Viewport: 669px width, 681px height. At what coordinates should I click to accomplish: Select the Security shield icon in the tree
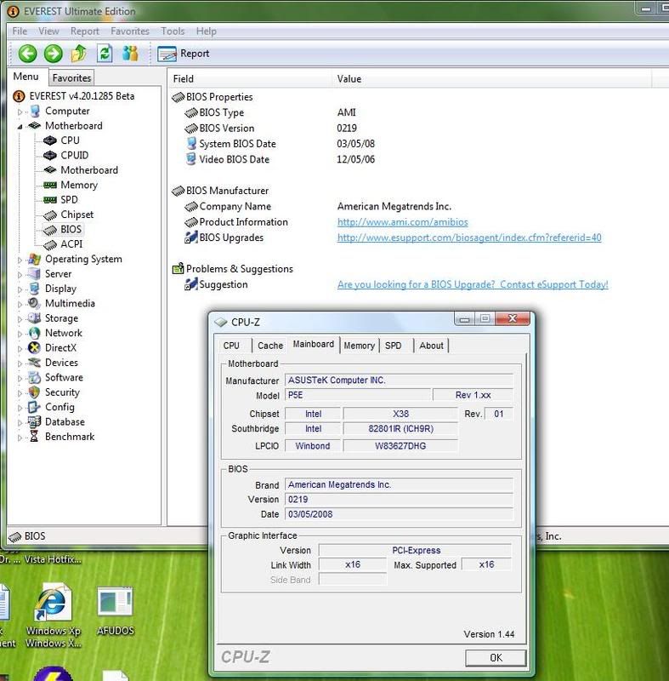[34, 392]
